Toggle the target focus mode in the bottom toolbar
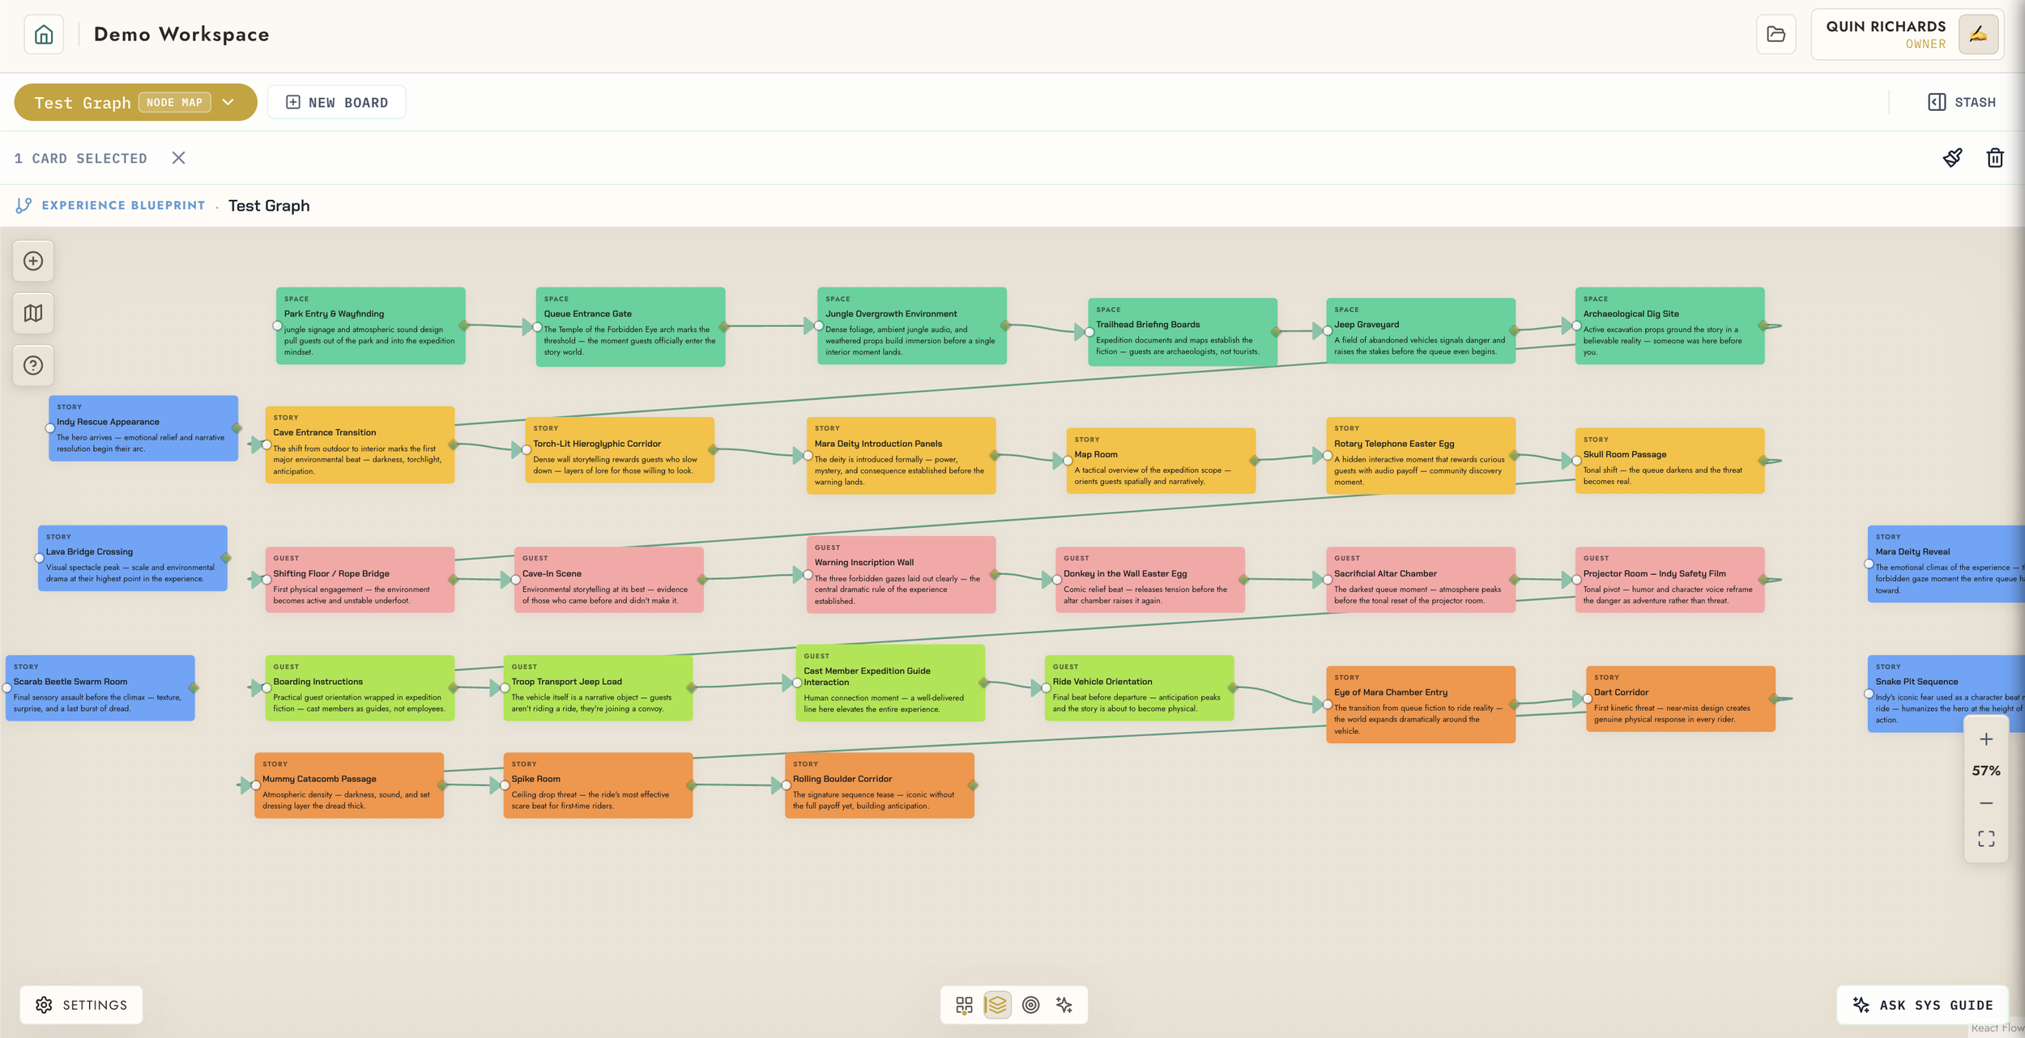 click(1030, 1005)
